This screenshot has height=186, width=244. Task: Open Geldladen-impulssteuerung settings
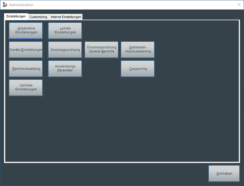138,50
